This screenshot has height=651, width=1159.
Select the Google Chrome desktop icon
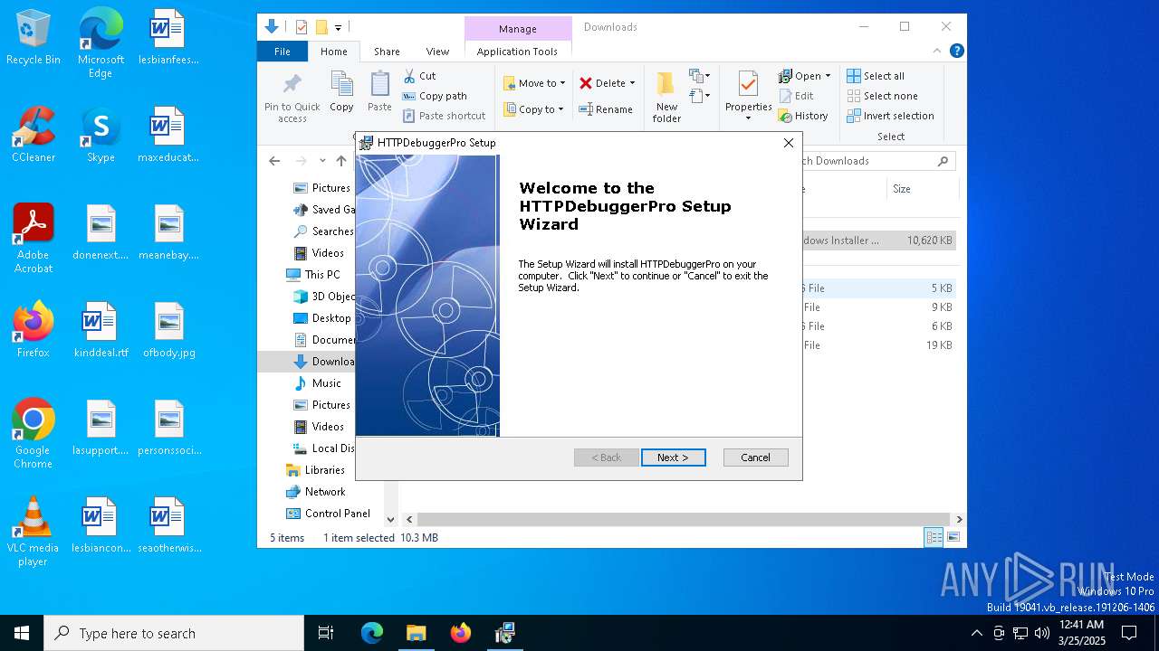click(x=34, y=434)
